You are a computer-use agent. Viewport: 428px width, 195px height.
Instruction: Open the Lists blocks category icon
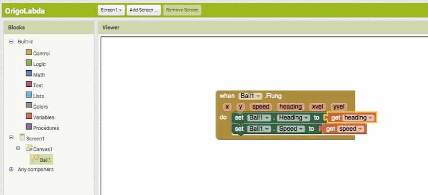tap(29, 95)
